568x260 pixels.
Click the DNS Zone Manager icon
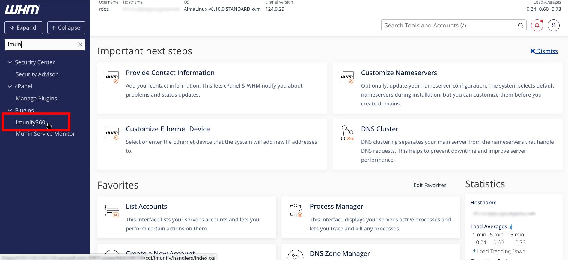295,255
